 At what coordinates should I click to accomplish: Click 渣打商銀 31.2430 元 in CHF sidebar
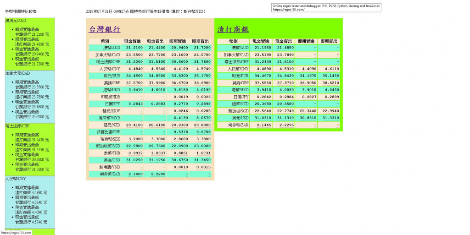pyautogui.click(x=32, y=140)
